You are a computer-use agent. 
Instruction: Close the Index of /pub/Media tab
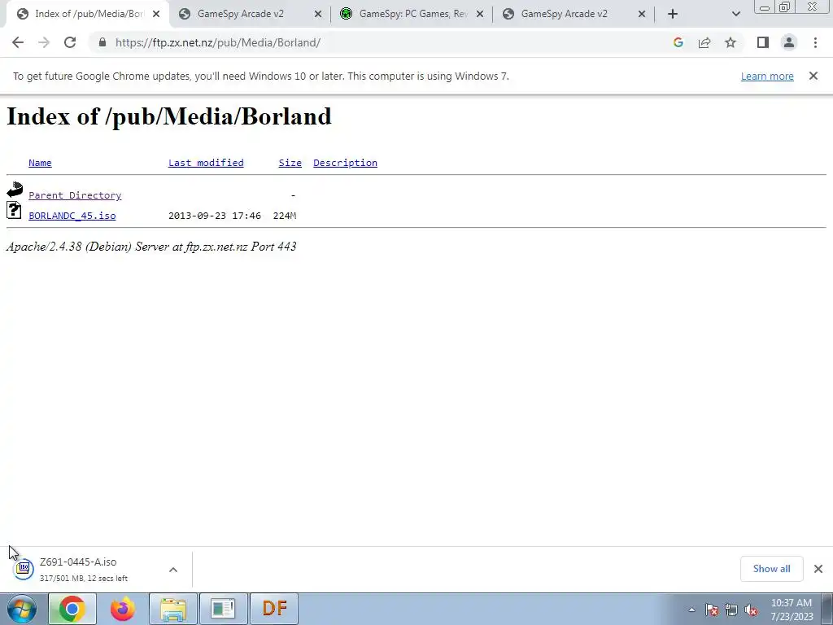(156, 14)
